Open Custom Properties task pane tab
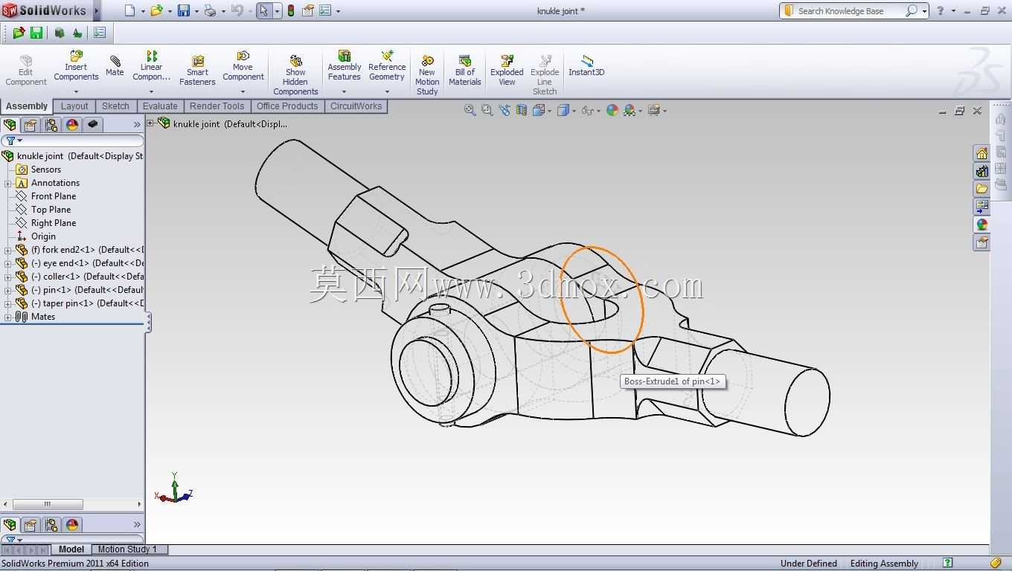 pos(982,242)
